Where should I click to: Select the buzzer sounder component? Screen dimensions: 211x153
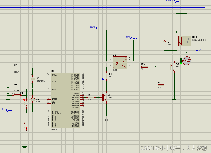187,61
